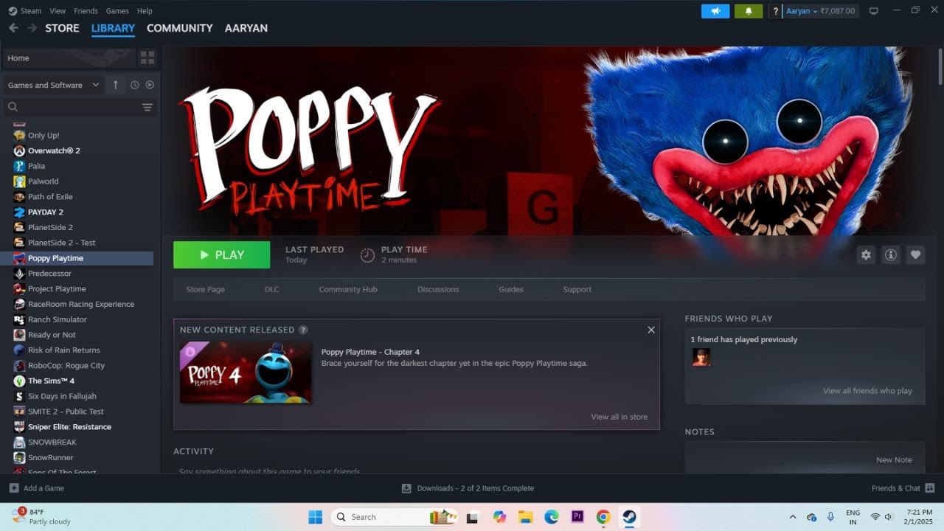Expand the Games and Software dropdown
The width and height of the screenshot is (944, 531).
coord(53,85)
